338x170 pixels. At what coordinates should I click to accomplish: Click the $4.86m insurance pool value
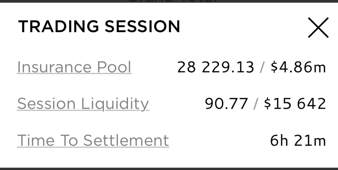[x=298, y=67]
